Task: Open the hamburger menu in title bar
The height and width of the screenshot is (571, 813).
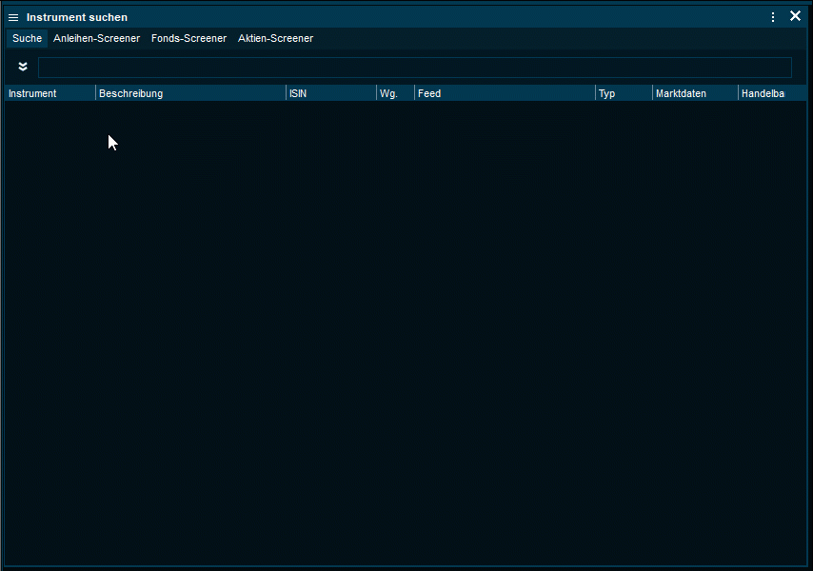Action: [x=13, y=17]
